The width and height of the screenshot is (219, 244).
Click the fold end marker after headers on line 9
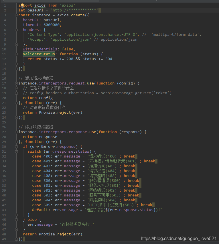[x=16, y=44]
